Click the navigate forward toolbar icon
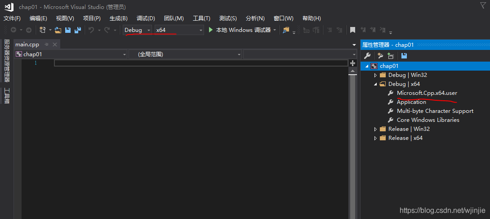 (28, 30)
